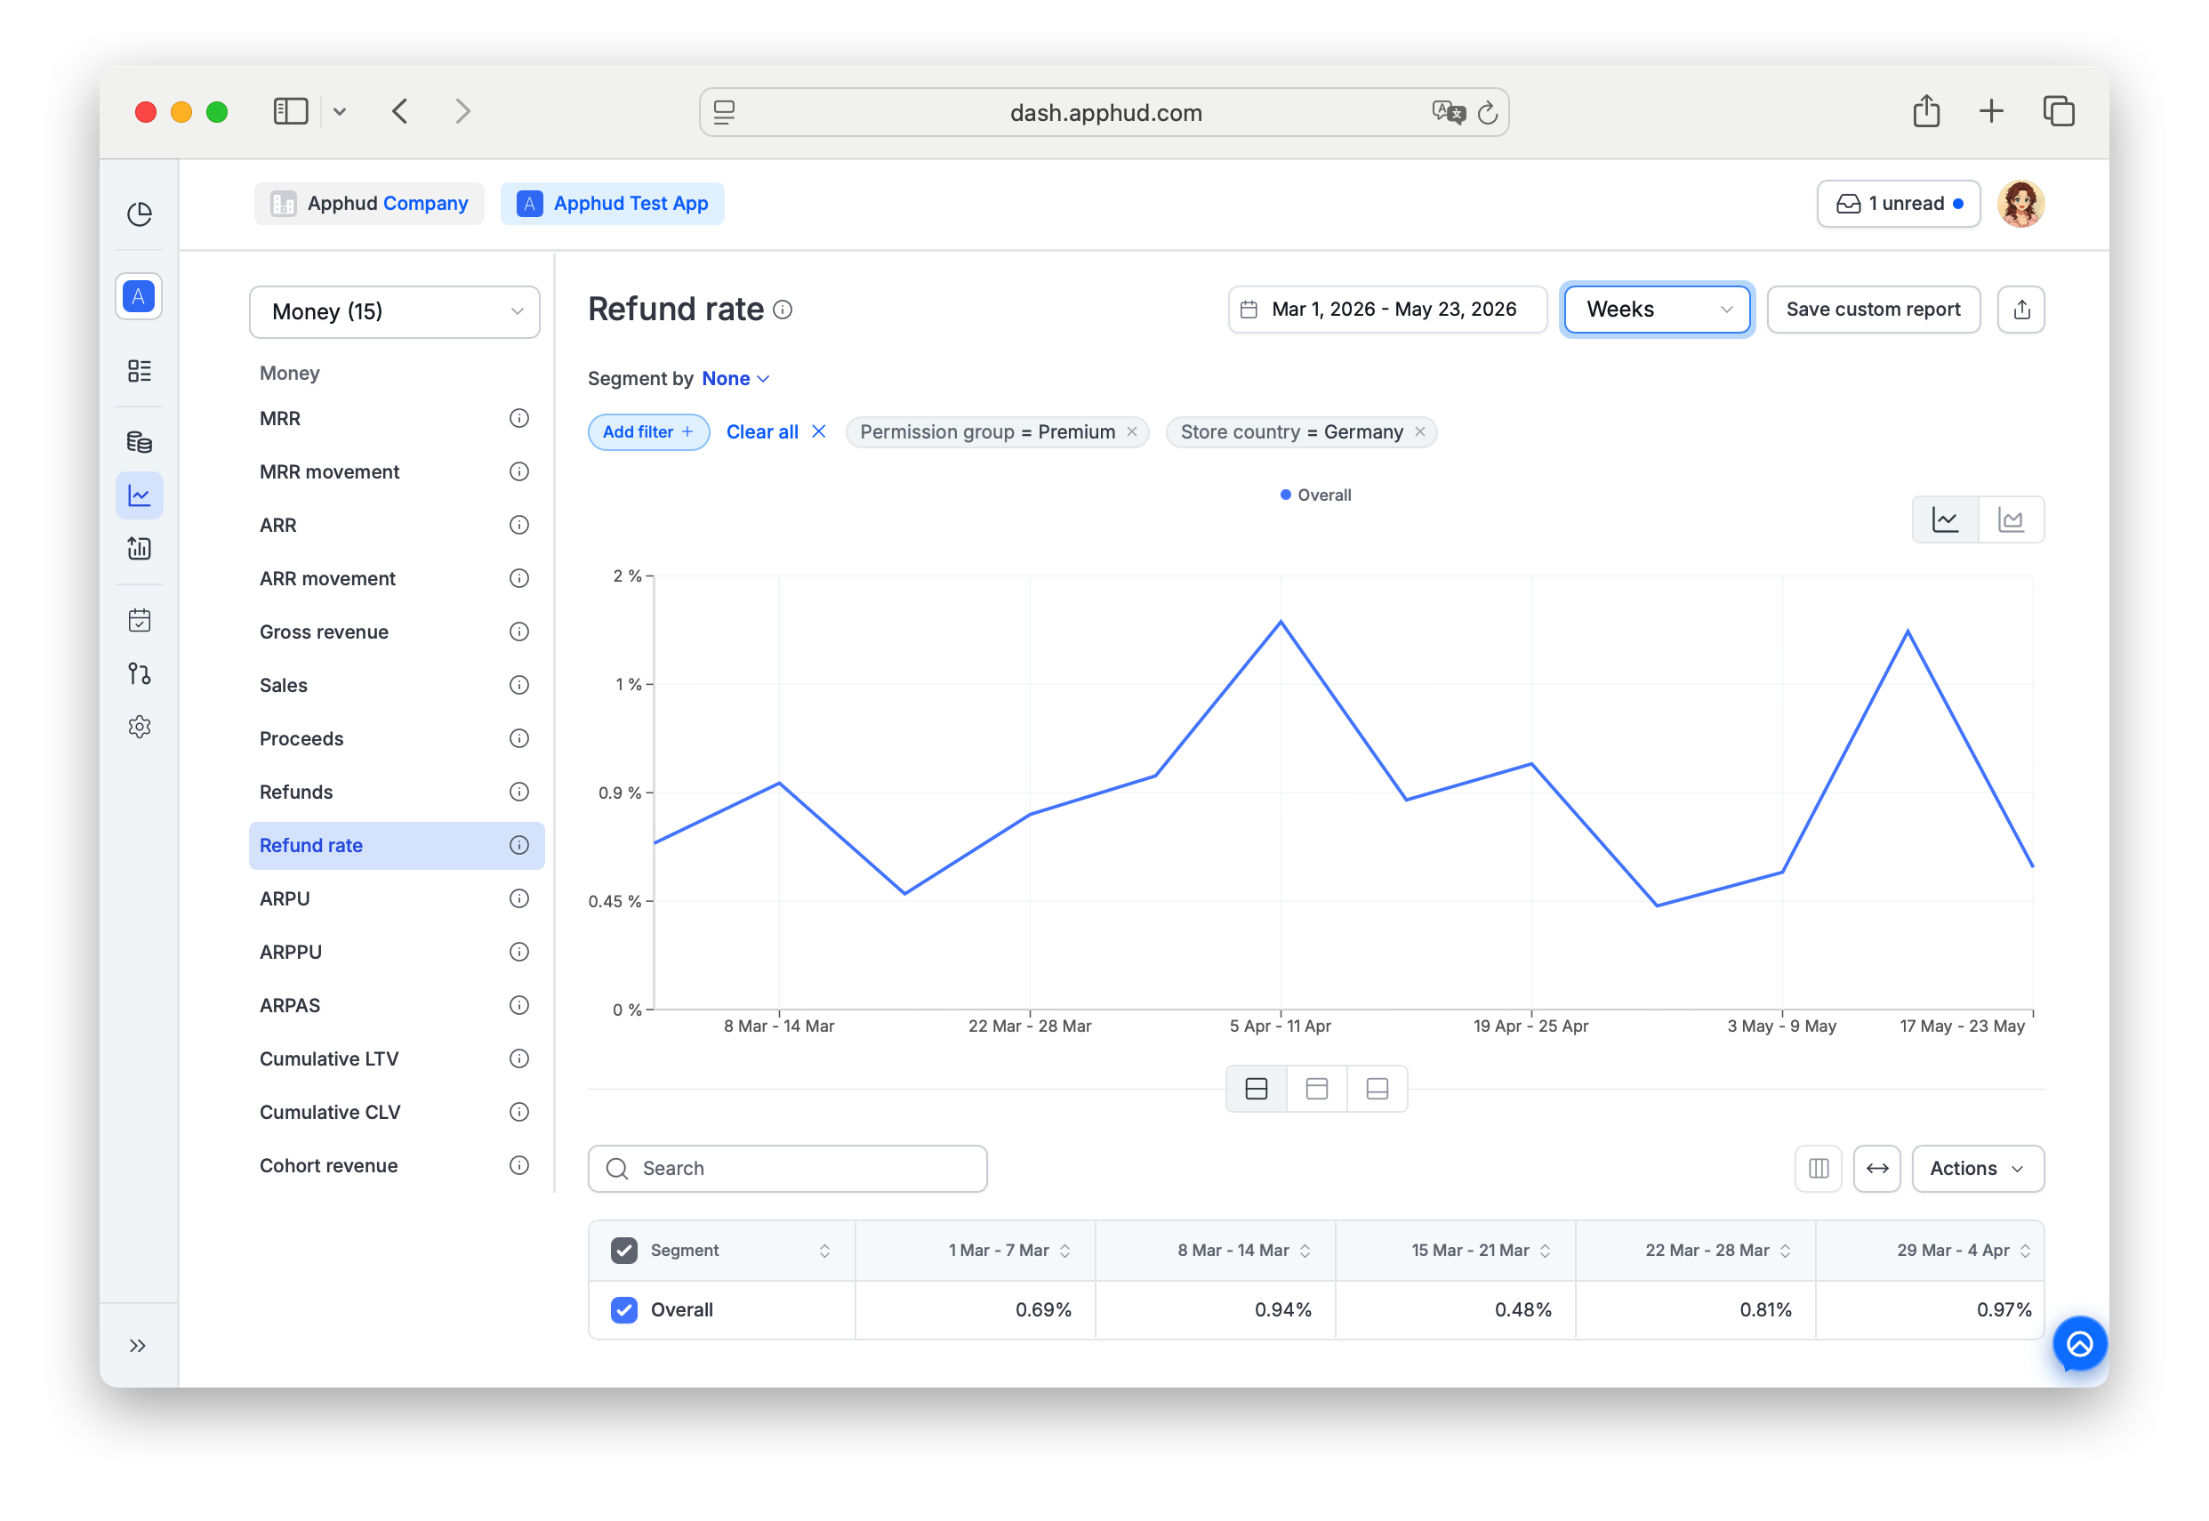Open browser sidebar options chevron
Image resolution: width=2209 pixels, height=1521 pixels.
click(339, 112)
